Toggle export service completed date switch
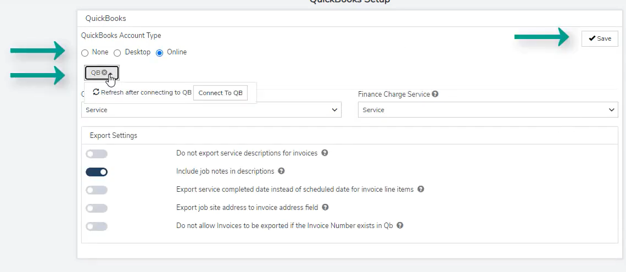 [x=97, y=190]
